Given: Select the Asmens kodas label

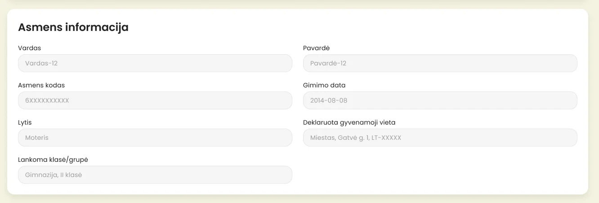Looking at the screenshot, I should pyautogui.click(x=41, y=85).
